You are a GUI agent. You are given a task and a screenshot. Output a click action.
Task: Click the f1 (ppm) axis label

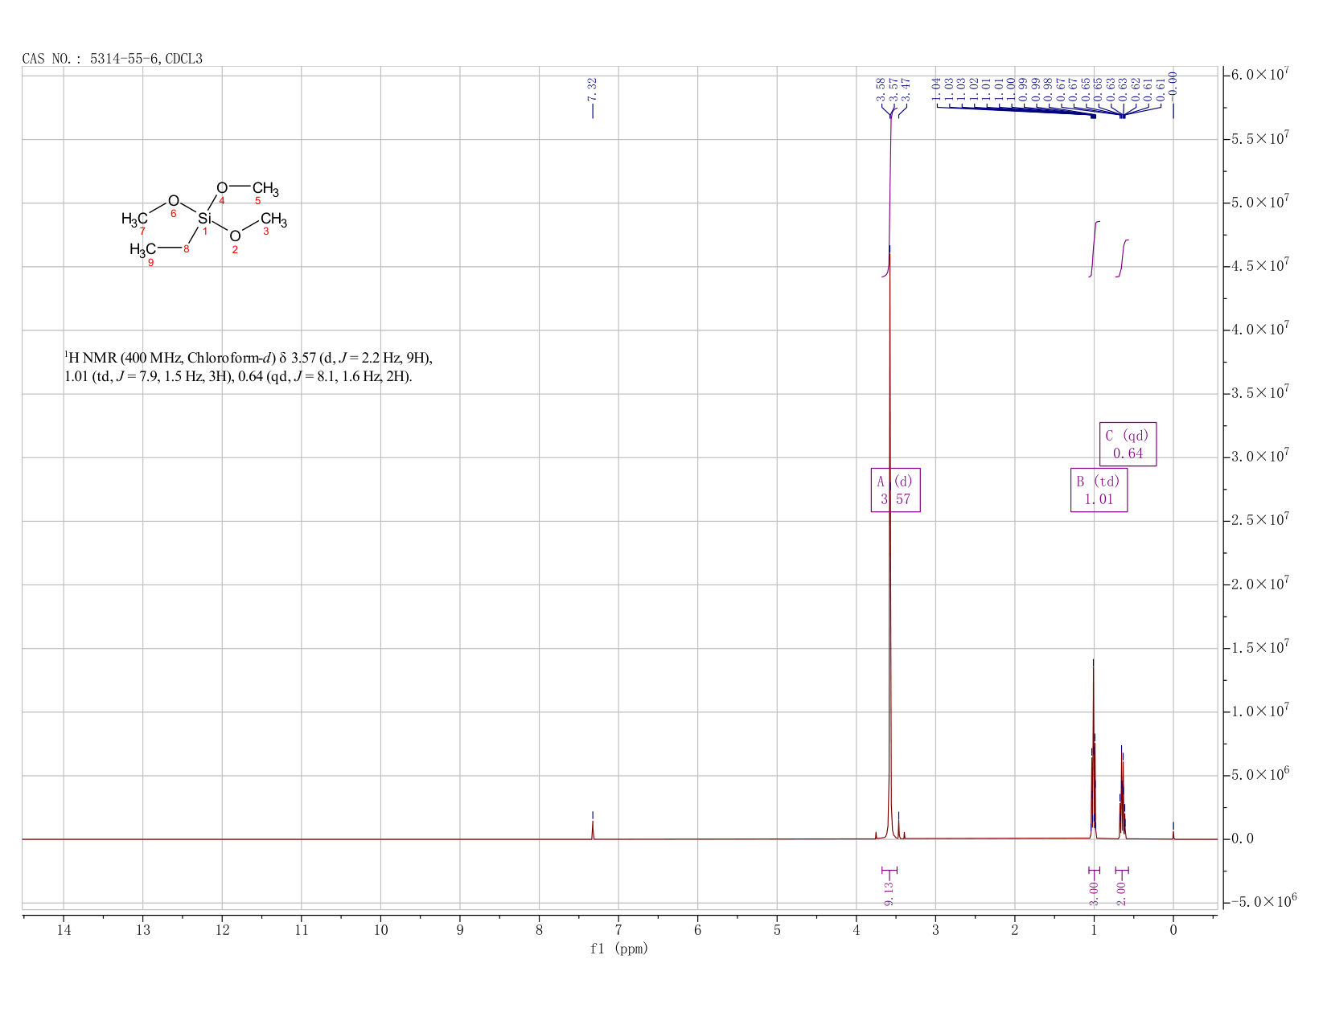(618, 949)
